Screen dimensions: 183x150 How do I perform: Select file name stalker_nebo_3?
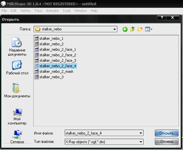tap(51, 77)
